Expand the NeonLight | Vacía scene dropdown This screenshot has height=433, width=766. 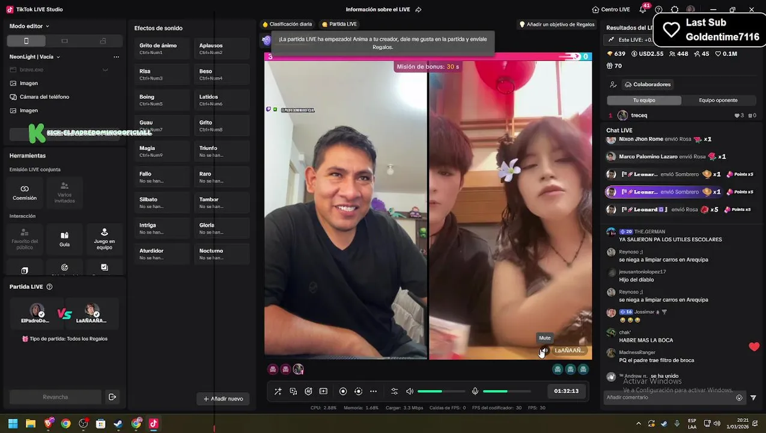(35, 57)
